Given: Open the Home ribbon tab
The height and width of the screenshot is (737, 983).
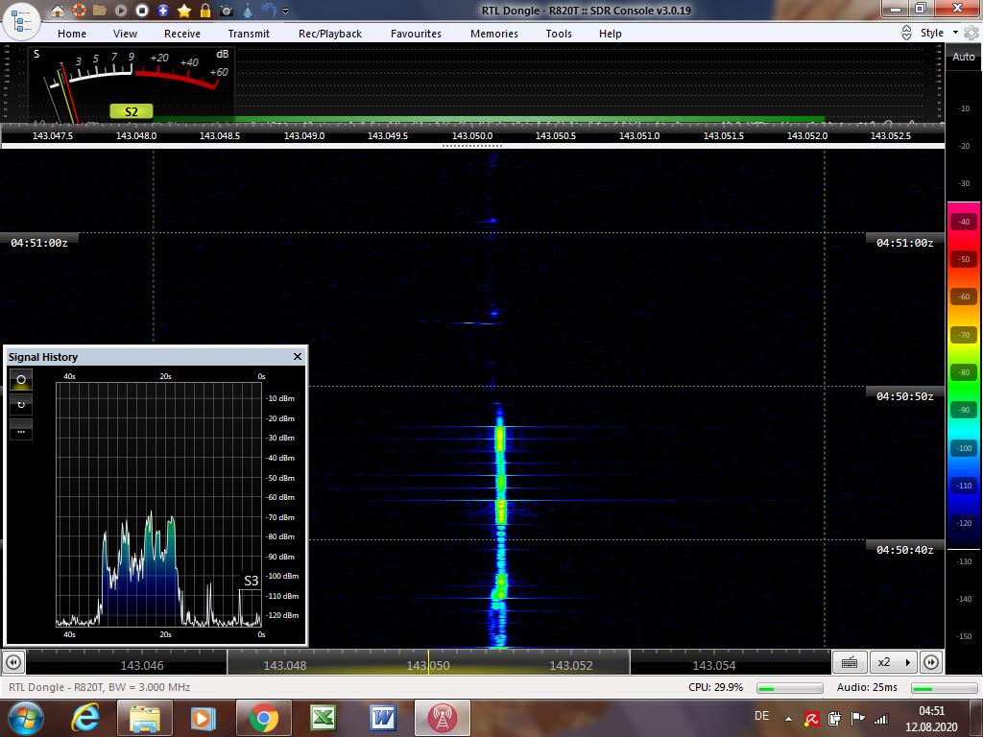Looking at the screenshot, I should coord(72,34).
